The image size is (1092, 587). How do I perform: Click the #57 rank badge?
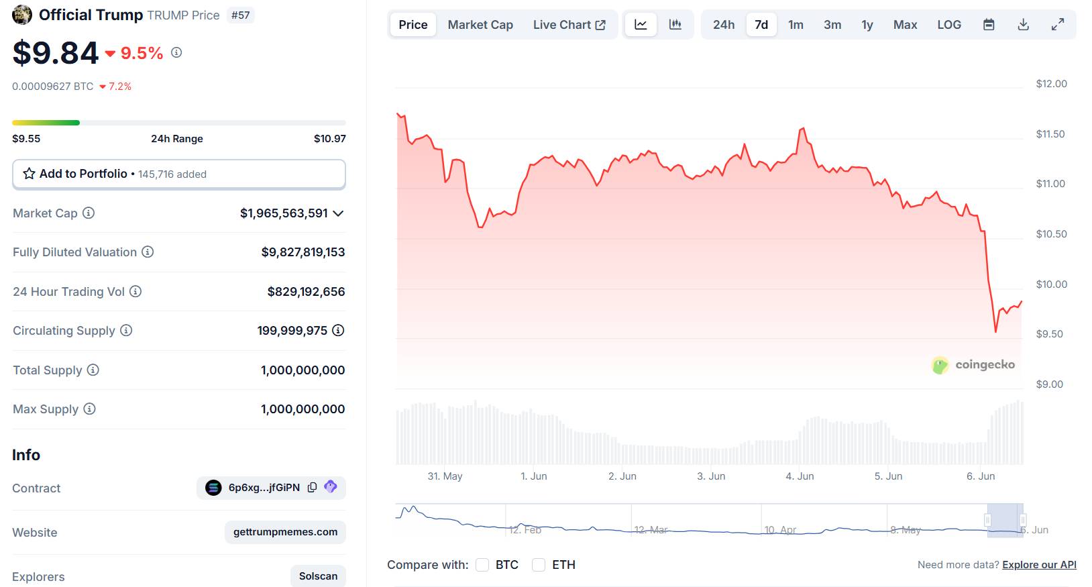pyautogui.click(x=240, y=15)
